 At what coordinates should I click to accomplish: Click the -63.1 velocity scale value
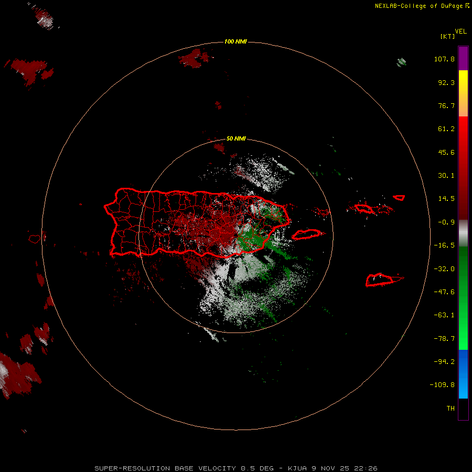[444, 315]
